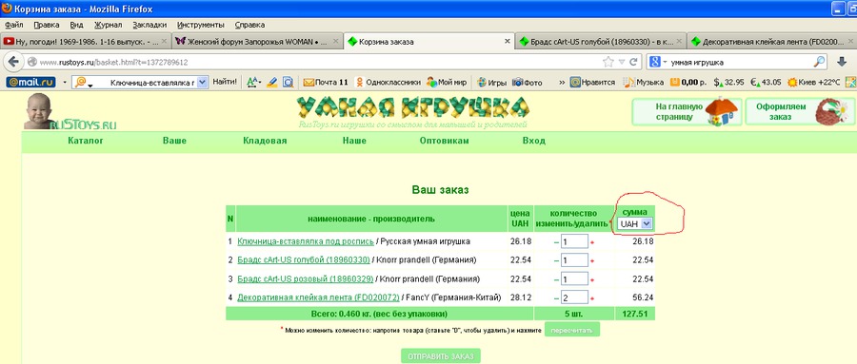
Task: Go to На главную страницу button
Action: (687, 112)
